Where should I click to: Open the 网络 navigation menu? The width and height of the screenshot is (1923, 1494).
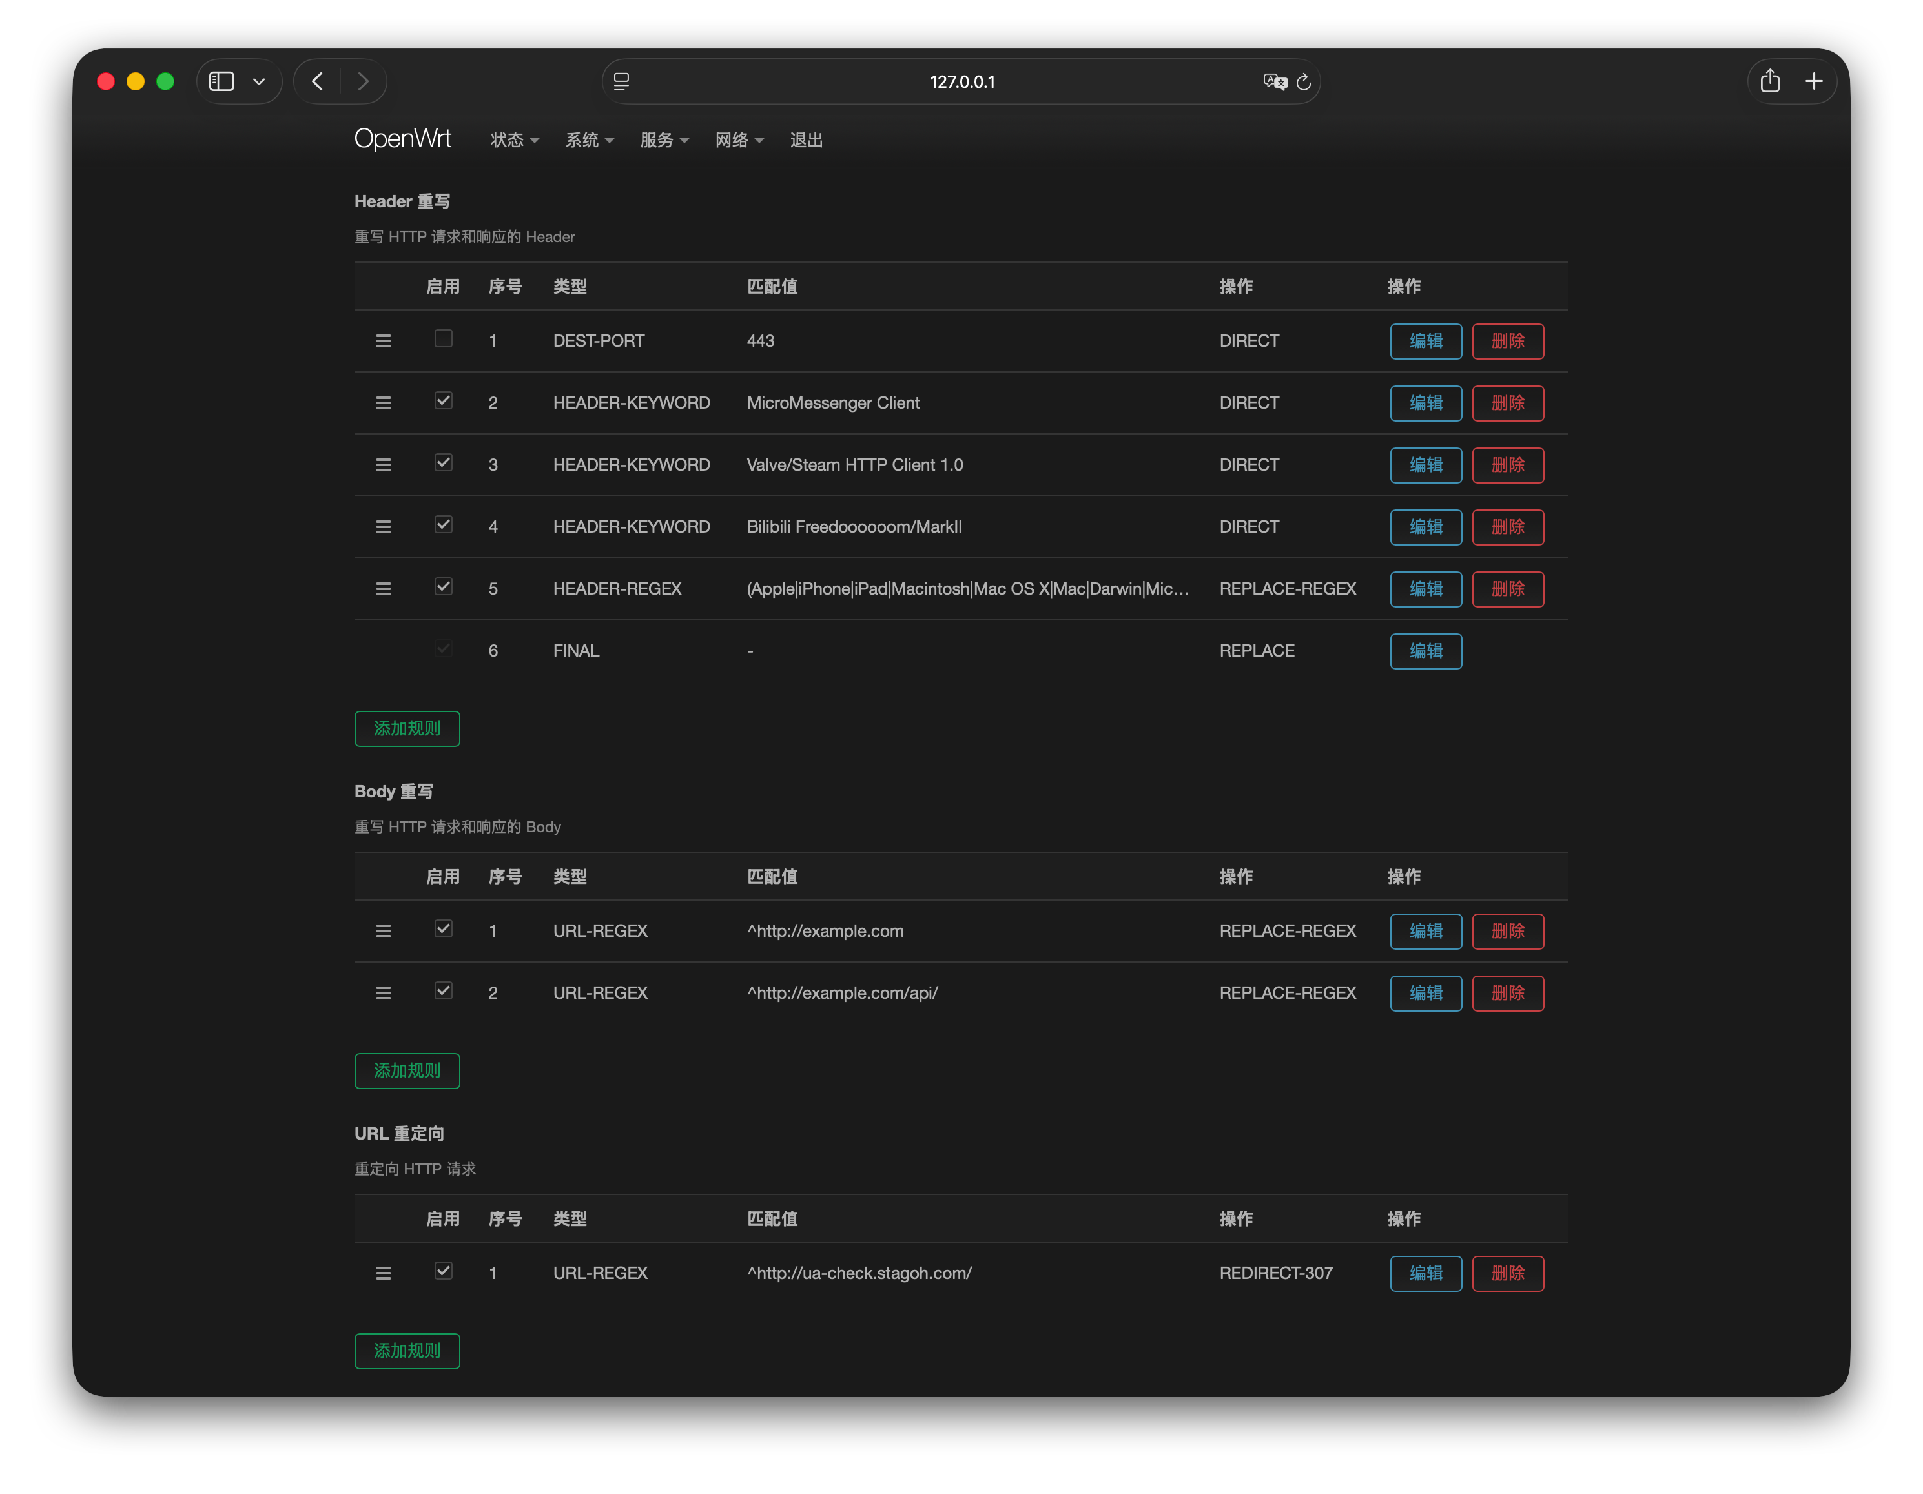[x=739, y=140]
